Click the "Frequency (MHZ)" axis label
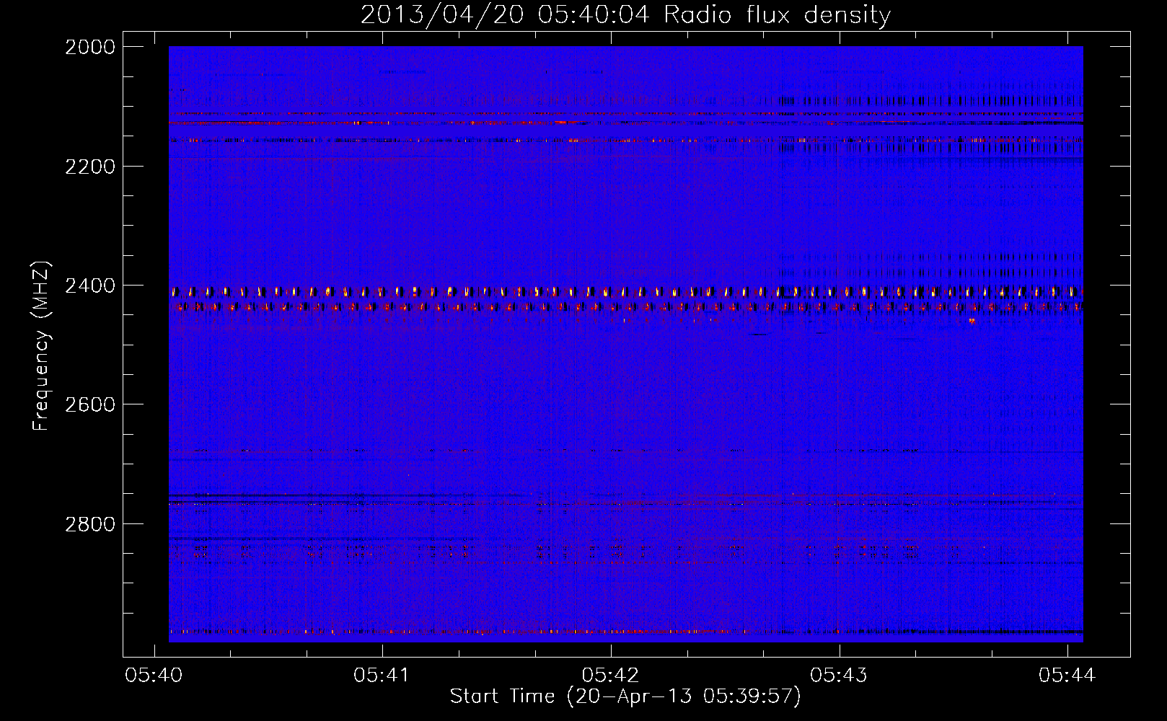 (x=41, y=346)
